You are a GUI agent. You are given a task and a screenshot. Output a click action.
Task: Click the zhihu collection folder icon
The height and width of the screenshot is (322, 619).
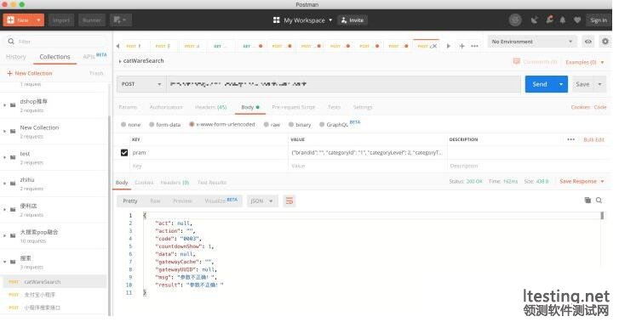13,184
